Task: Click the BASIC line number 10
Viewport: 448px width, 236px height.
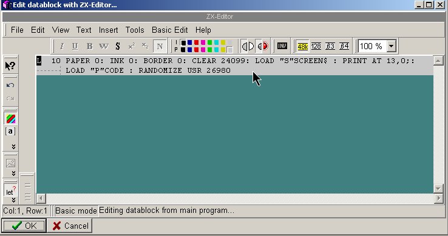Action: click(x=56, y=61)
